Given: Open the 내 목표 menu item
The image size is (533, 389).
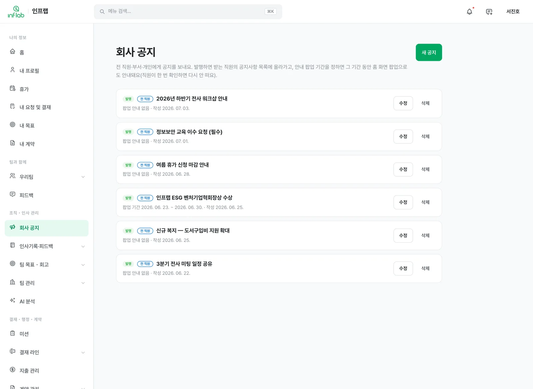Looking at the screenshot, I should [x=47, y=125].
